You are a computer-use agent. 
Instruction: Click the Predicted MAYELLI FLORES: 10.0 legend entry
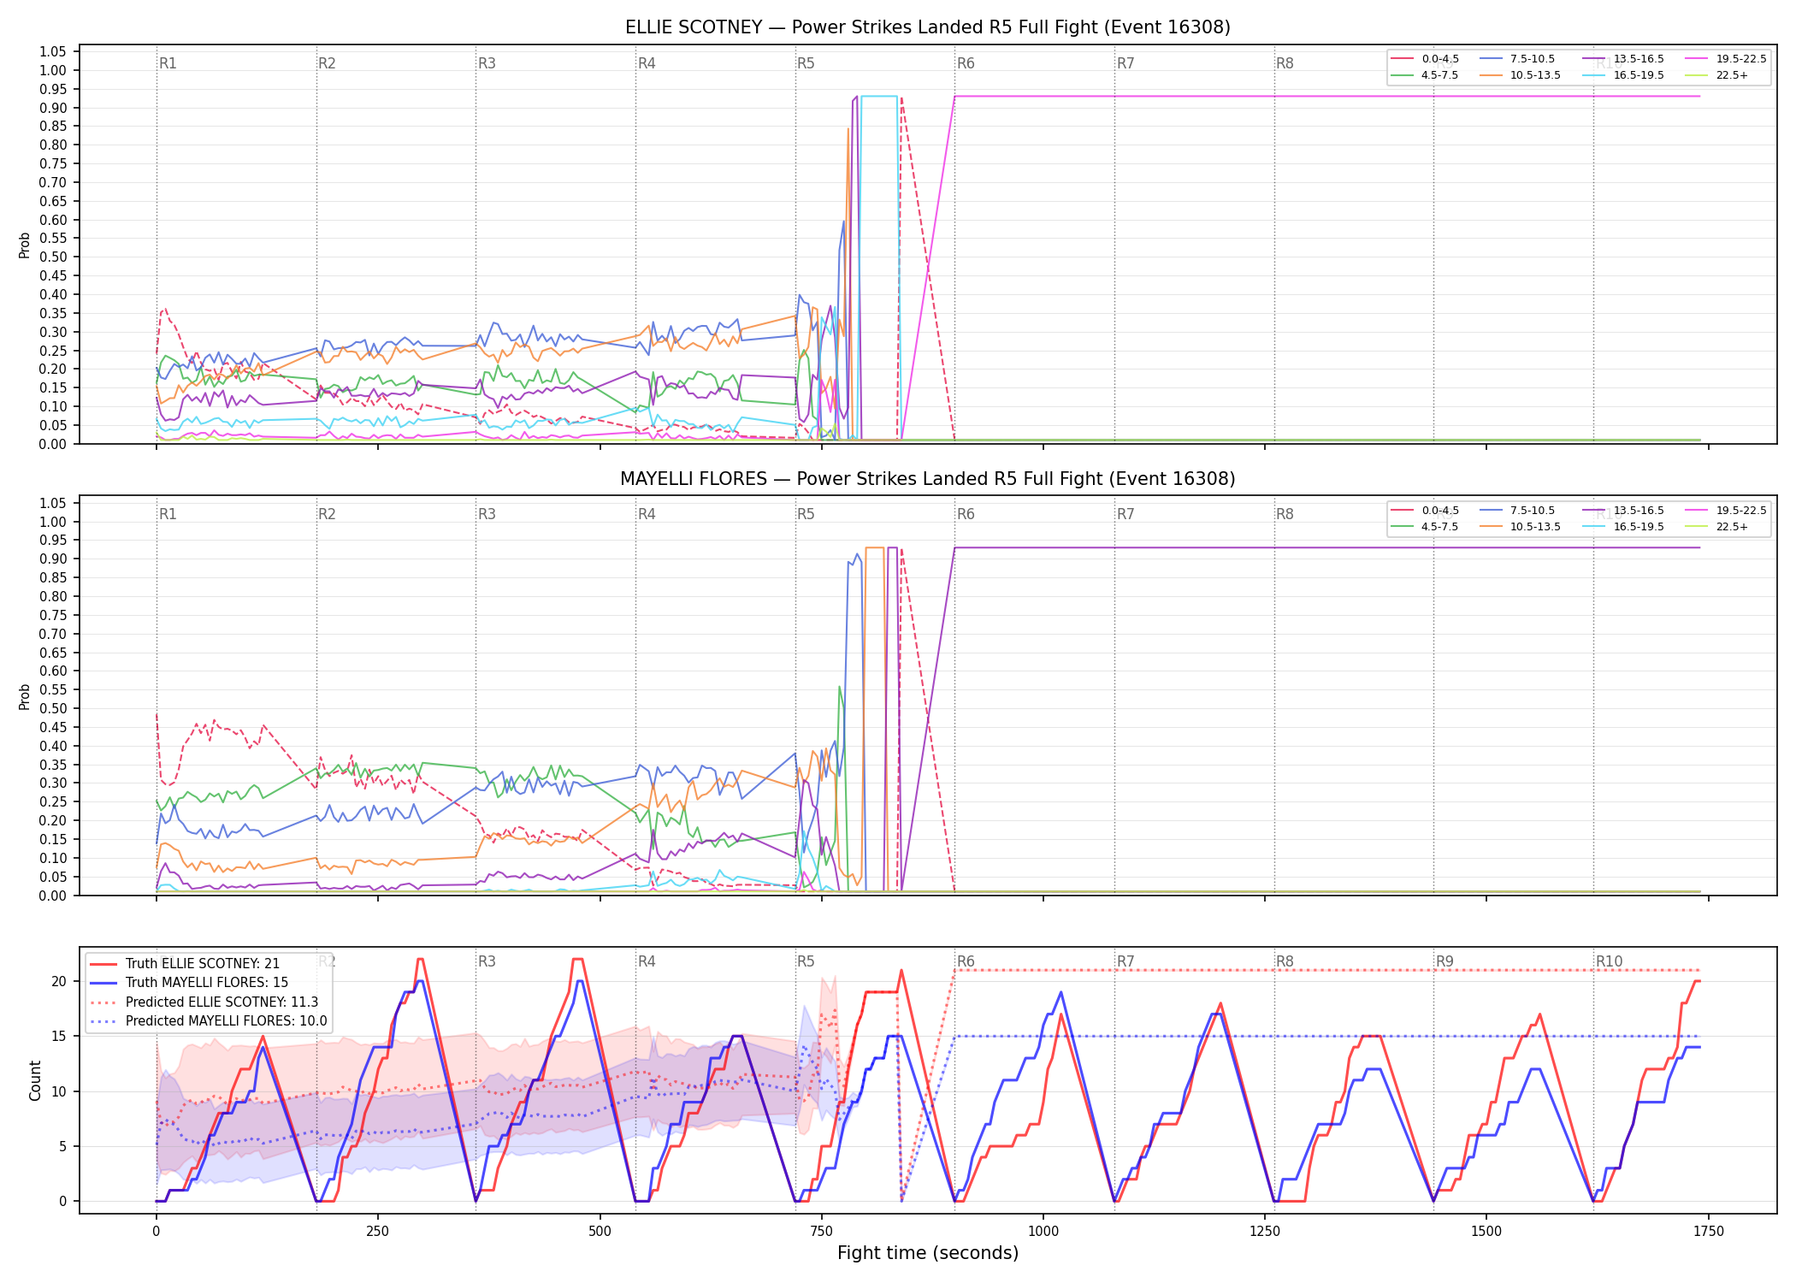point(209,1020)
